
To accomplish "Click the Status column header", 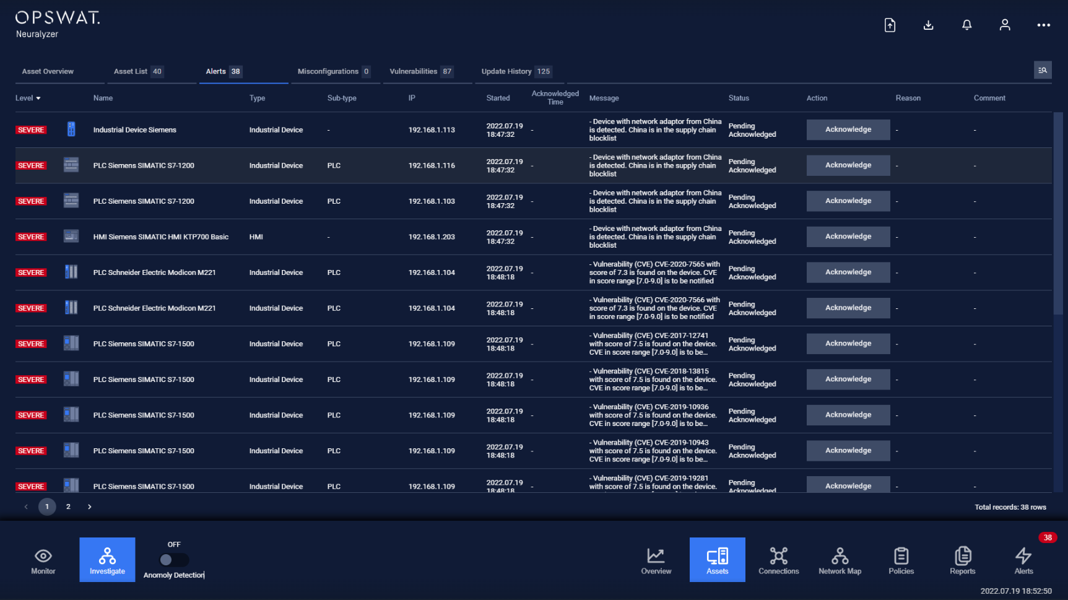I will pyautogui.click(x=739, y=98).
